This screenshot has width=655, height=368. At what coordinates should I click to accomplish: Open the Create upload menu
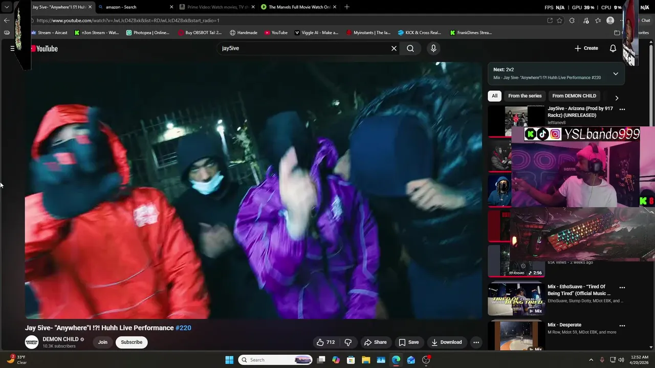click(x=586, y=48)
